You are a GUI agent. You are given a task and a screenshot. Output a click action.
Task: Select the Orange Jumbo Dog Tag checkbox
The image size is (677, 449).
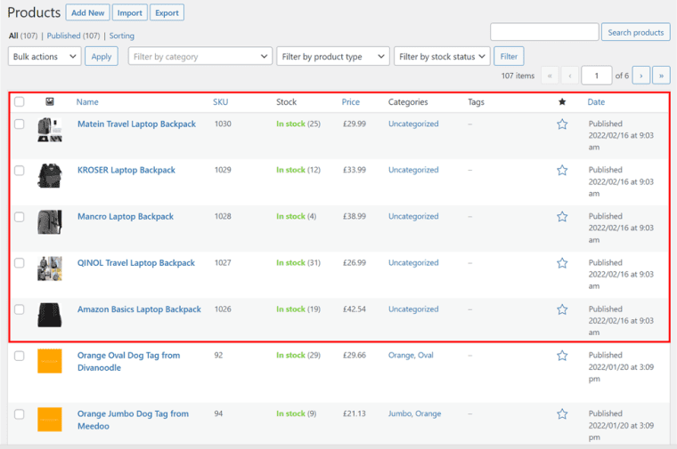[19, 414]
